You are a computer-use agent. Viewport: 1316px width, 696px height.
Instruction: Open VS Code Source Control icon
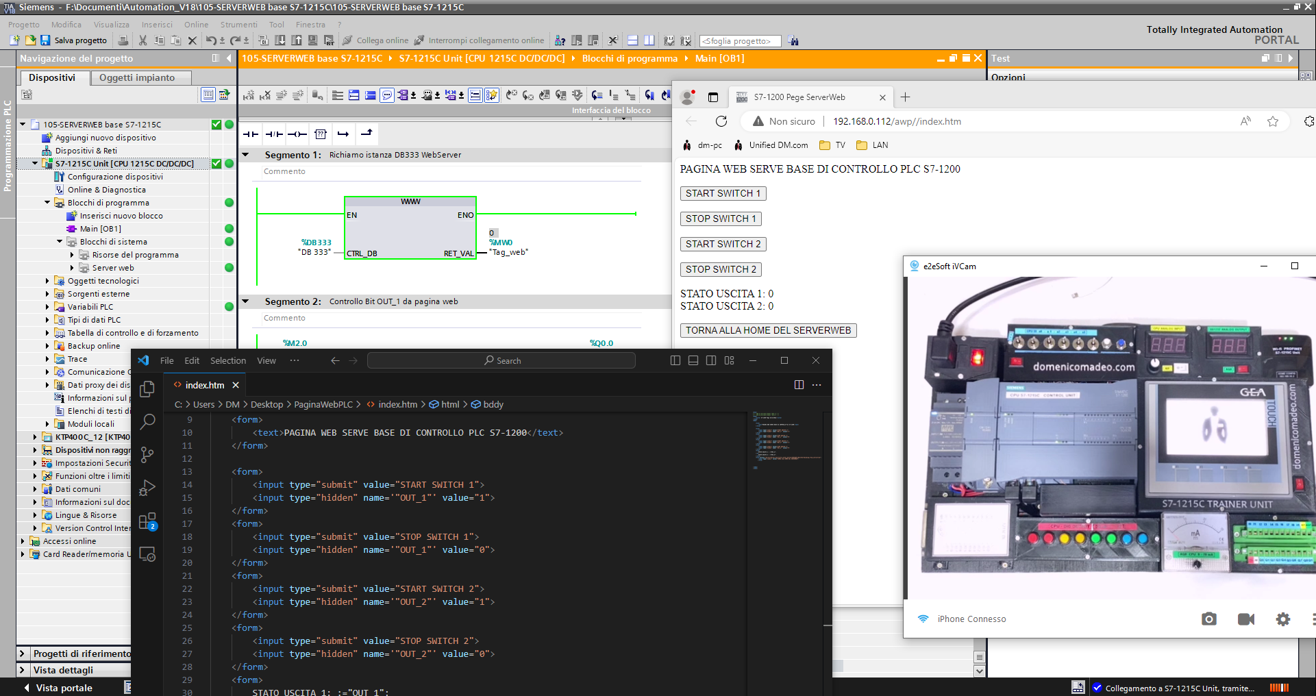[147, 455]
